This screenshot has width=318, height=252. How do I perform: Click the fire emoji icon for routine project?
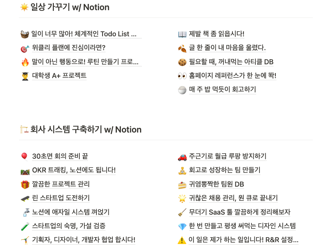(x=25, y=62)
